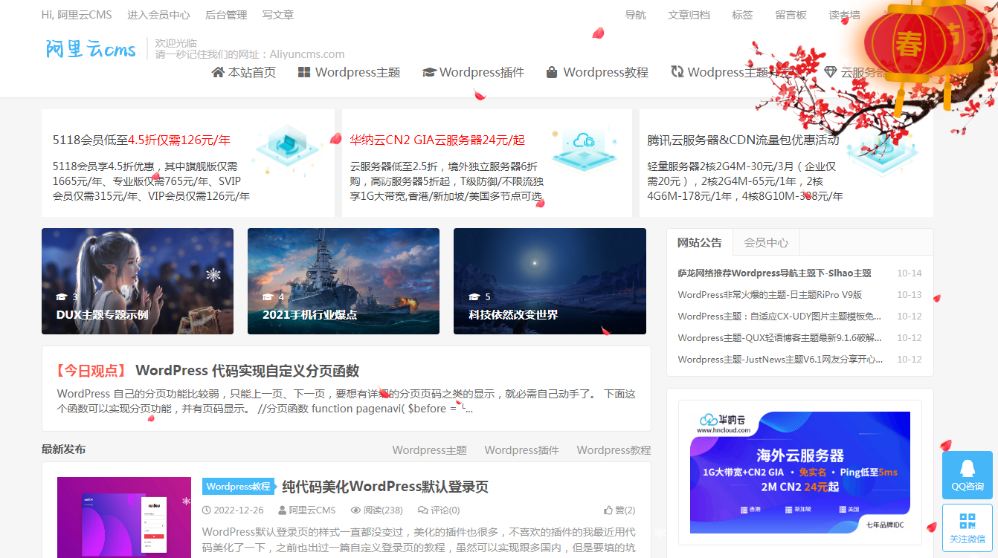Click the home icon beside 本站首页

pyautogui.click(x=218, y=72)
